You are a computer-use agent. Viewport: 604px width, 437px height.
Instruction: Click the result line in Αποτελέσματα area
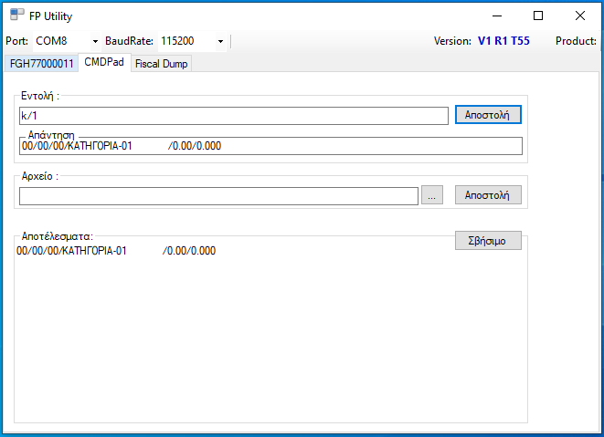(116, 251)
